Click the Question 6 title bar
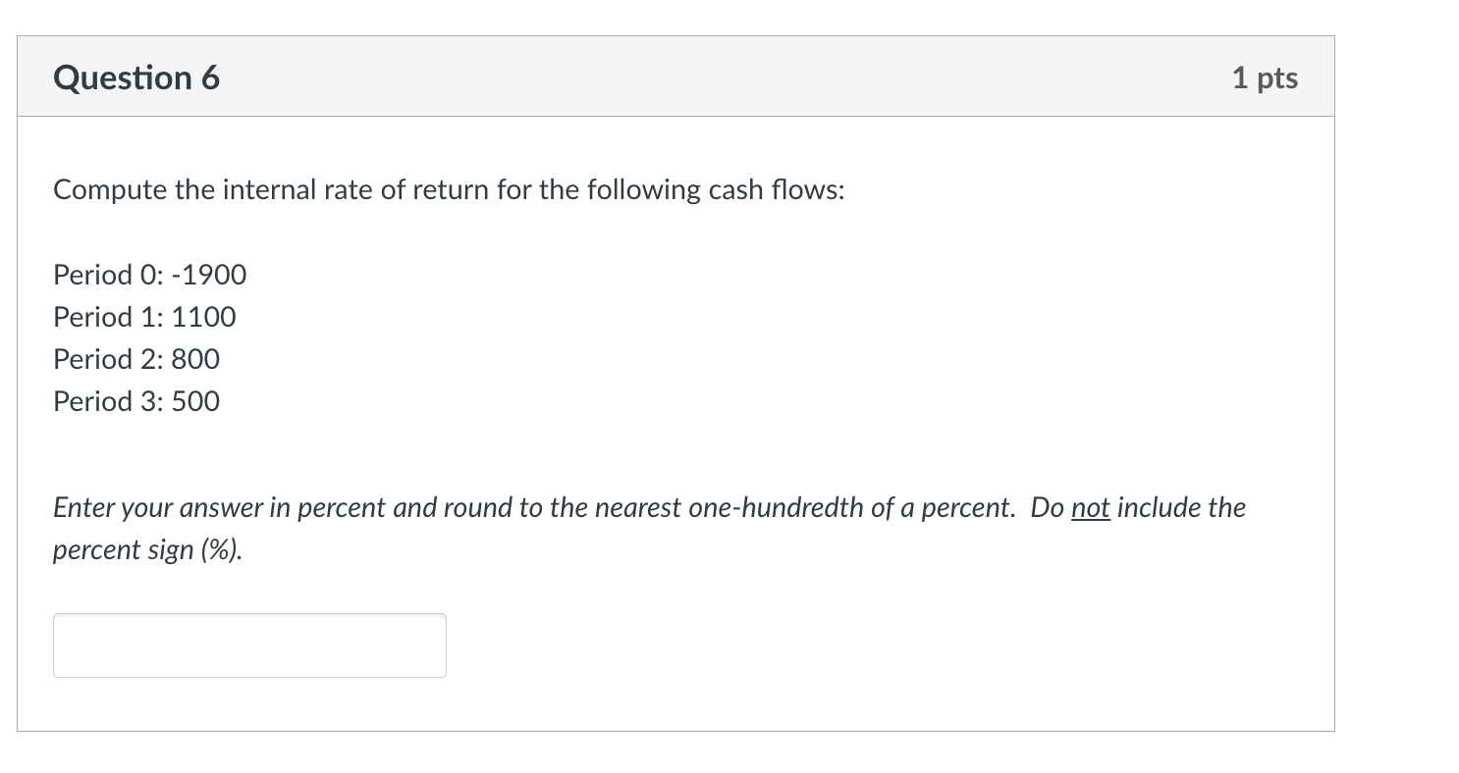The height and width of the screenshot is (773, 1459). (675, 77)
